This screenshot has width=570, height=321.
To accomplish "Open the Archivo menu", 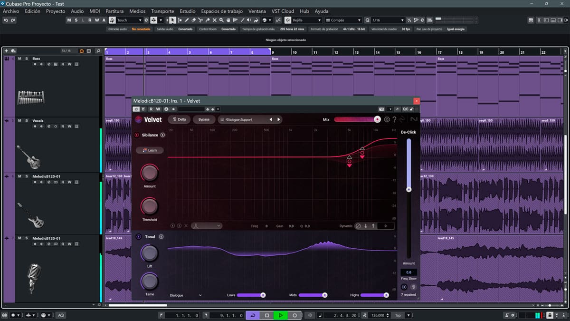I will point(11,11).
